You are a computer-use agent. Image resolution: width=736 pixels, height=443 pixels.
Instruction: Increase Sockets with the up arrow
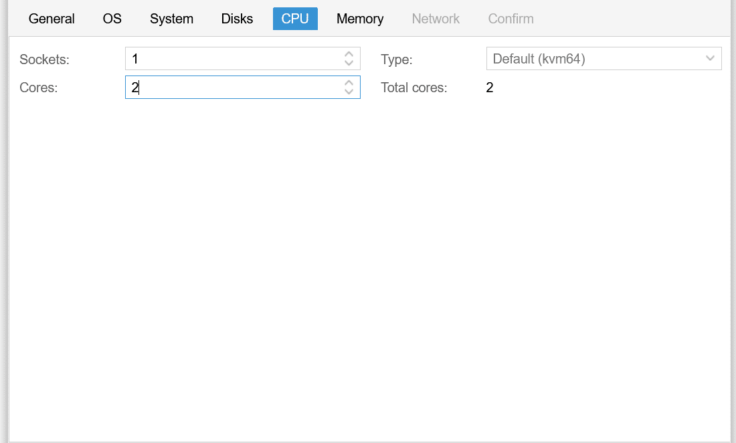[x=349, y=54]
